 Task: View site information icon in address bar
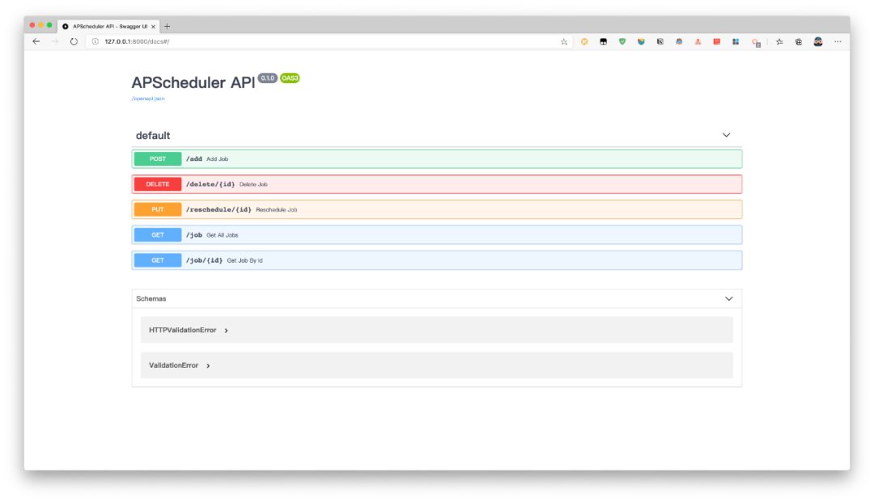pyautogui.click(x=95, y=41)
